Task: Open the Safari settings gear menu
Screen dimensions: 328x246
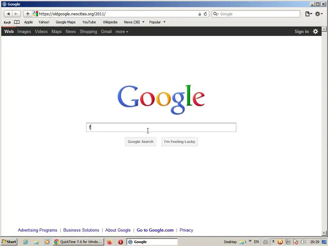Action: point(319,14)
